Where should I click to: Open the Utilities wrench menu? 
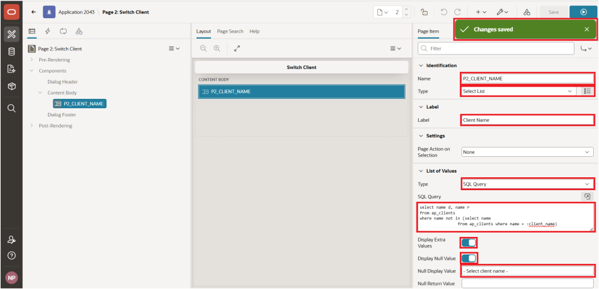[502, 12]
